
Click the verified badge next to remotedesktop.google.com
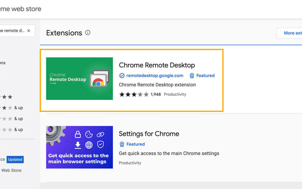pyautogui.click(x=122, y=76)
